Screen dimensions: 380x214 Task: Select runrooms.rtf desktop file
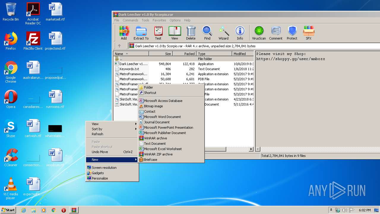coord(55,99)
